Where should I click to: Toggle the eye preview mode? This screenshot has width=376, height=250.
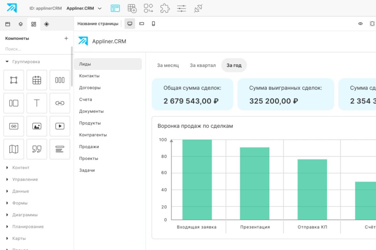360,24
